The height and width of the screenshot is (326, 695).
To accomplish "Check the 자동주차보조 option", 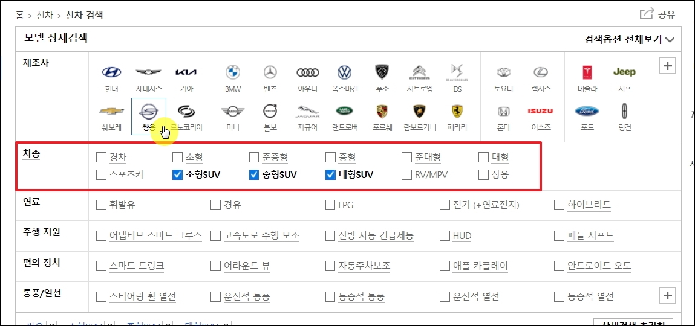I will pos(331,266).
